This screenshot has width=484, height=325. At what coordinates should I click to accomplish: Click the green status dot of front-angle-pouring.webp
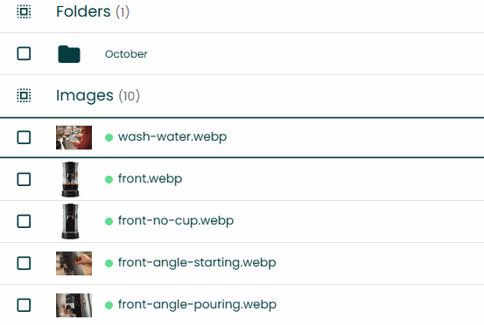pos(109,305)
